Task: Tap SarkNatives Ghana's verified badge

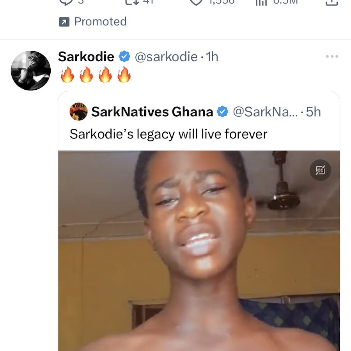Action: (223, 112)
